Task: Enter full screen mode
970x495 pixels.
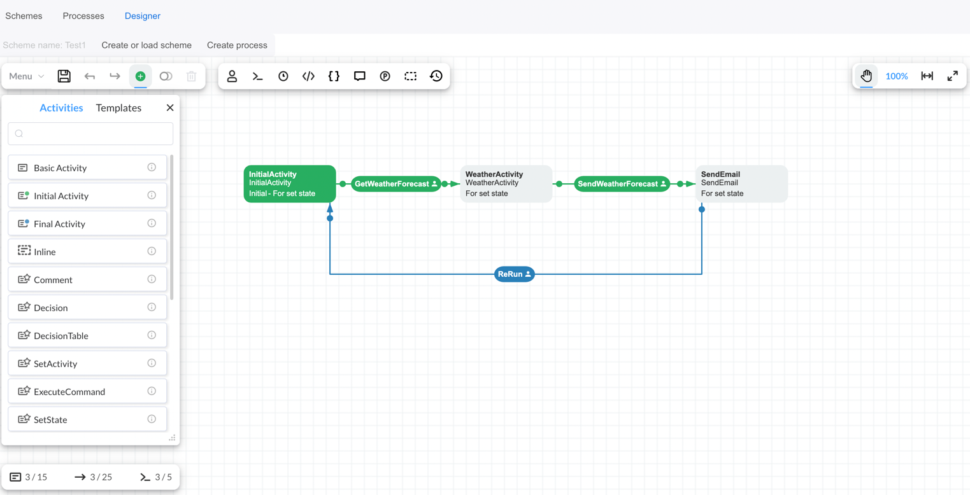Action: click(952, 76)
